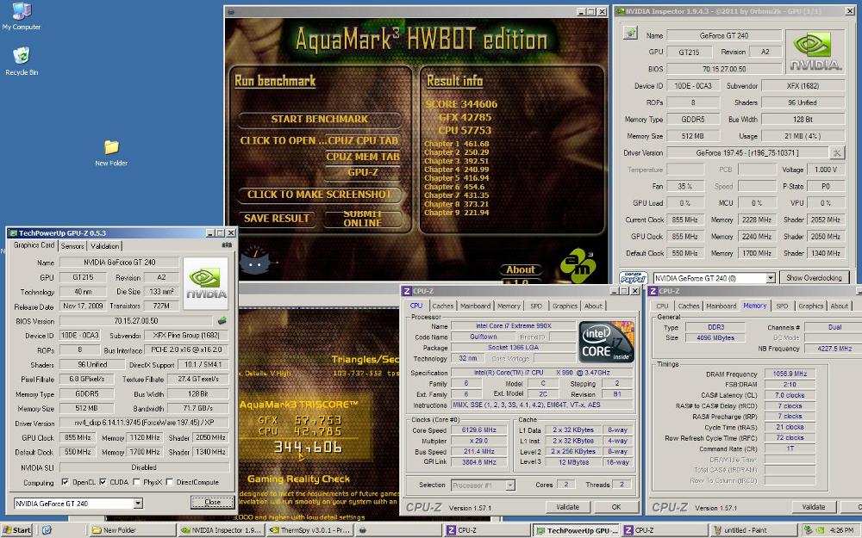Click SUBMIT ONLINE in AquaMark

click(362, 219)
